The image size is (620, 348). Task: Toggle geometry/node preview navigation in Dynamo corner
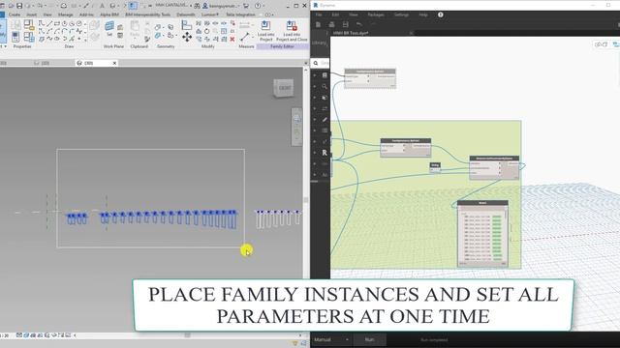pos(601,44)
